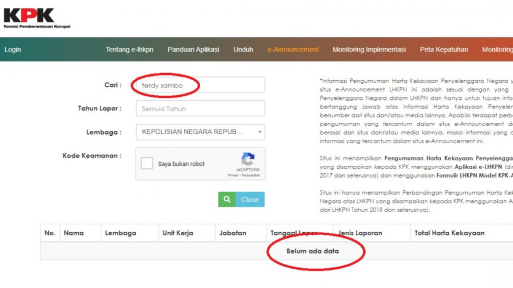Click the Nama column header
The width and height of the screenshot is (513, 288).
pos(73,233)
